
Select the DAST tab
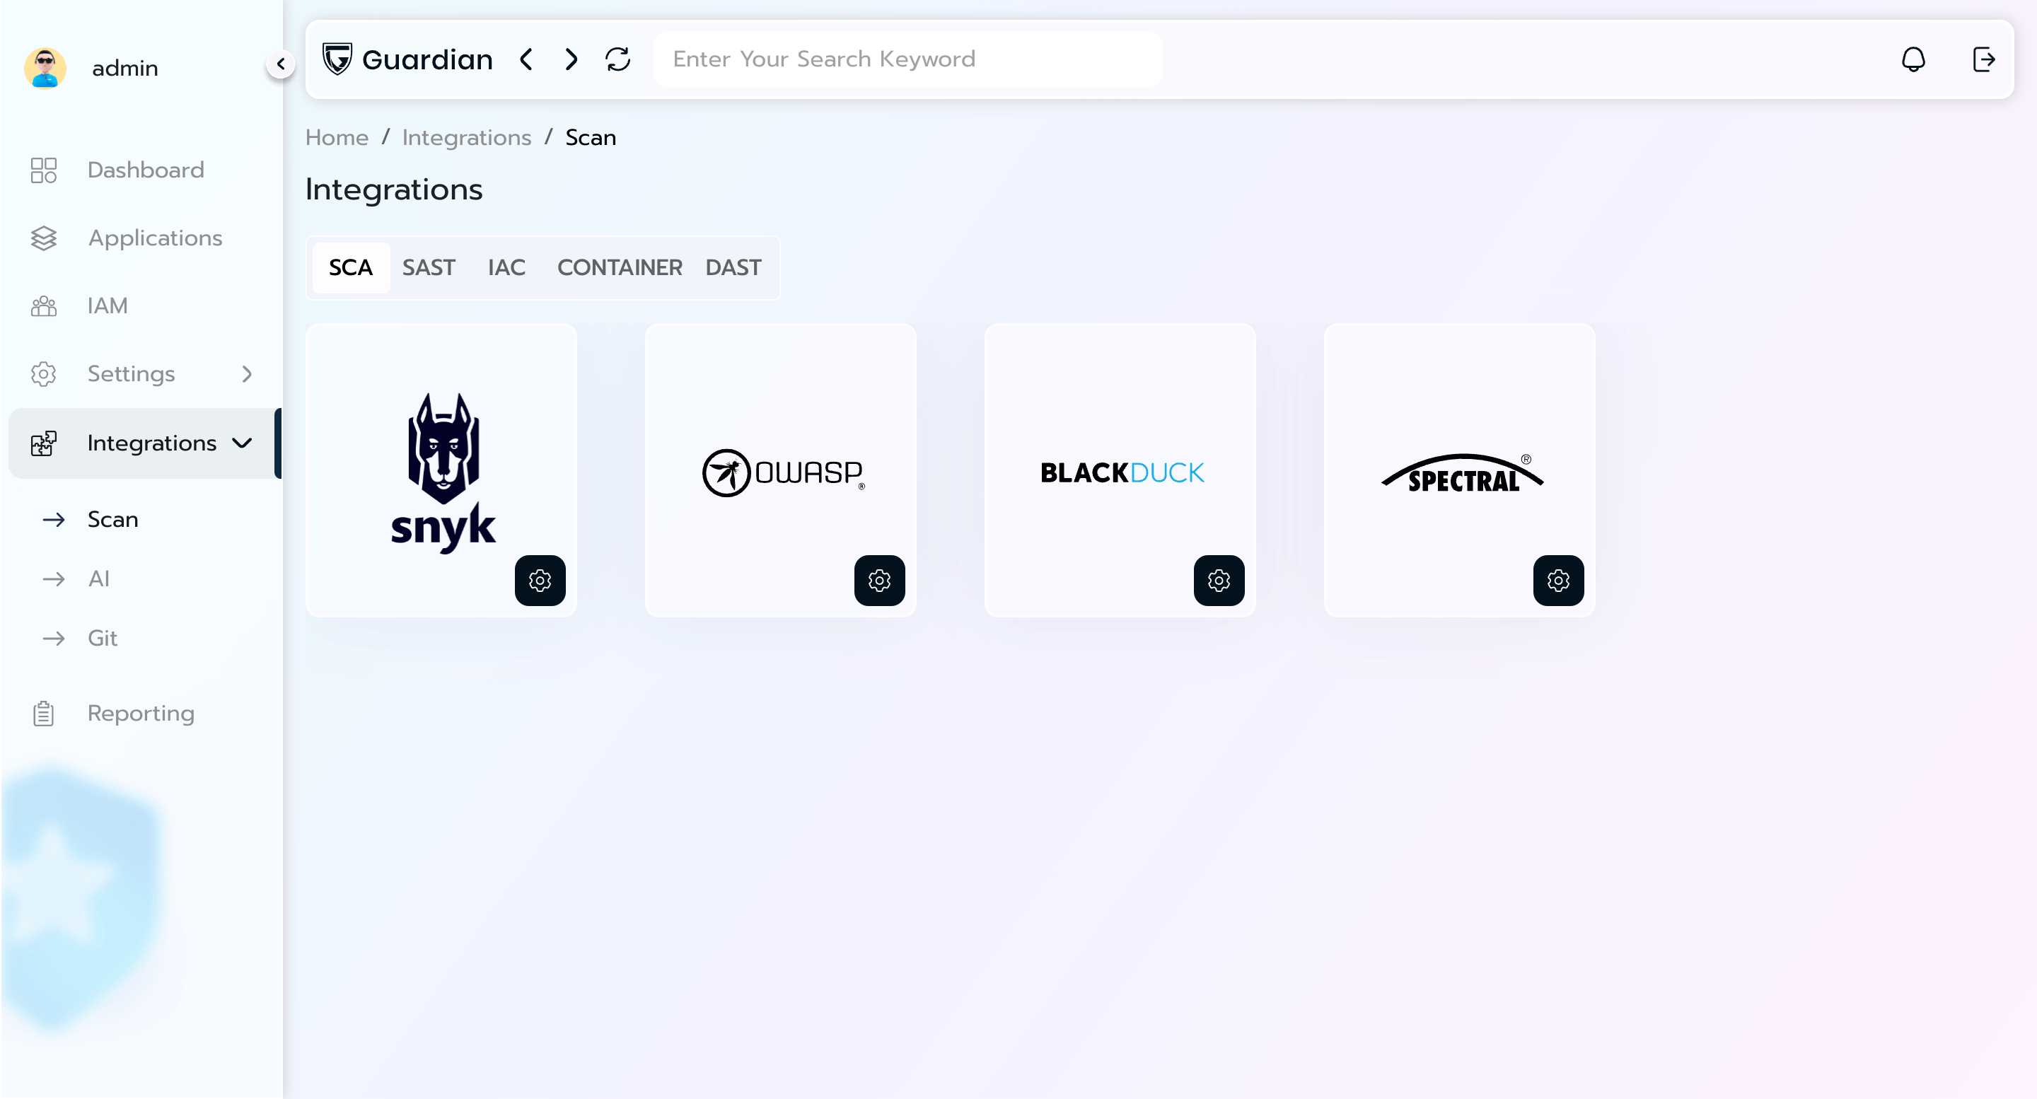[x=733, y=267]
